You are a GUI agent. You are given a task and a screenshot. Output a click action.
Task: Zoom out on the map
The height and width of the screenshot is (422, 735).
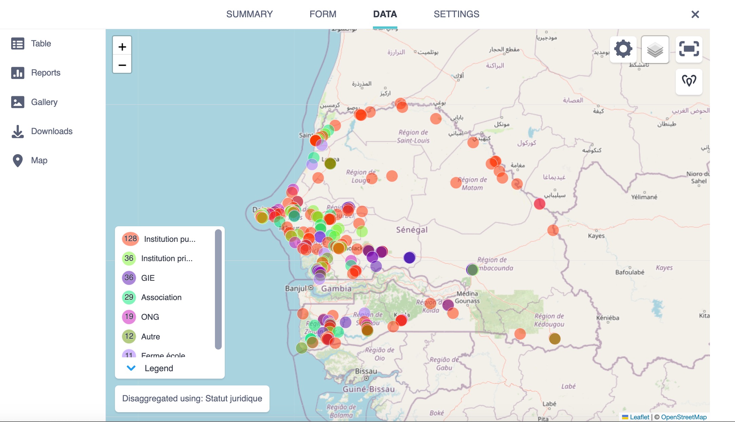click(x=122, y=65)
